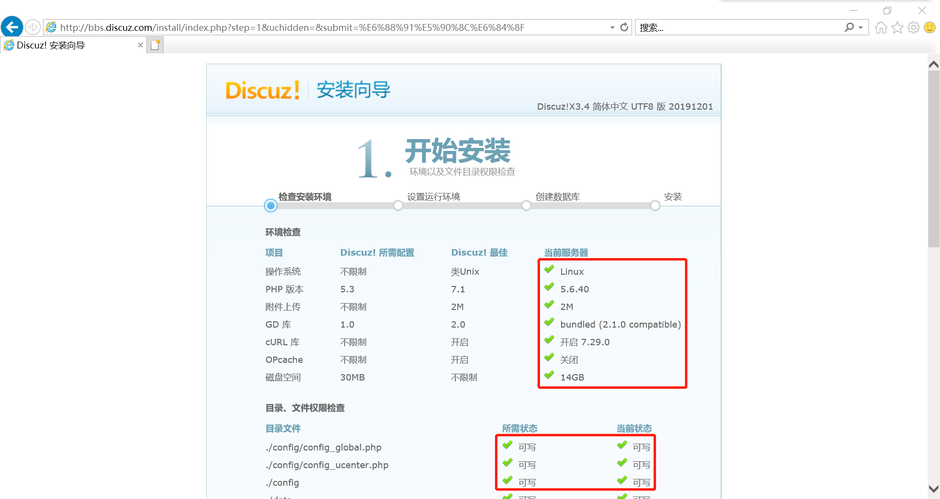
Task: Click the 磁盘空间 row label
Action: tap(283, 378)
